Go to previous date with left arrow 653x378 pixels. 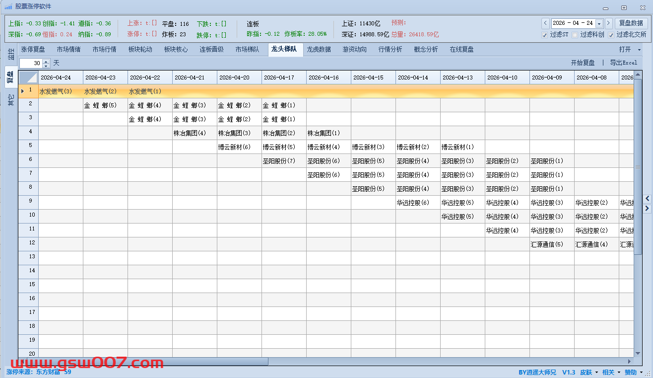click(x=545, y=23)
